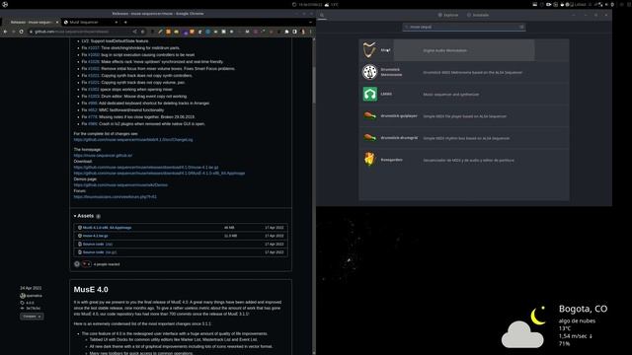Switch to the Installed tab in software center
Viewport: 632px width, 355px height.
pos(478,15)
